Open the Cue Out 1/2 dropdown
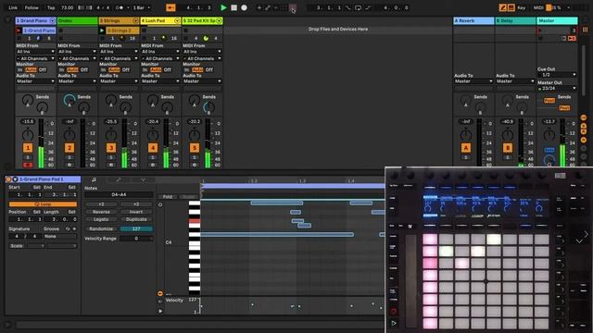593x333 pixels. (x=557, y=75)
